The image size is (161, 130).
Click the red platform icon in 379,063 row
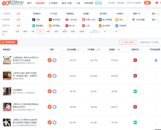135,60
